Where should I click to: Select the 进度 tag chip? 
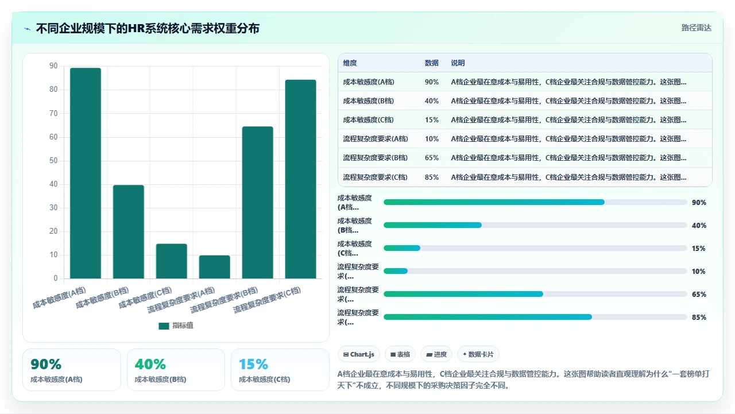(436, 354)
